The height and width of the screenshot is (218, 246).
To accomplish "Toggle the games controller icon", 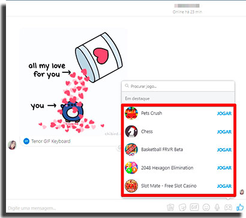I will click(x=228, y=207).
